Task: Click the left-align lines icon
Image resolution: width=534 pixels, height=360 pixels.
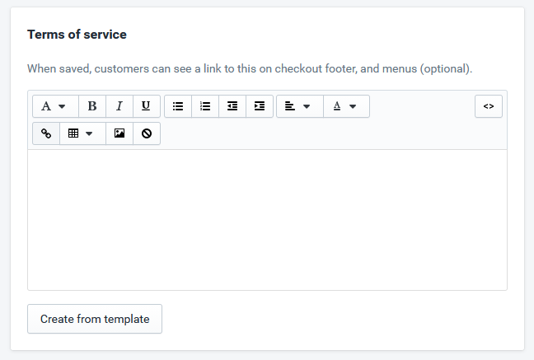Action: (x=290, y=106)
